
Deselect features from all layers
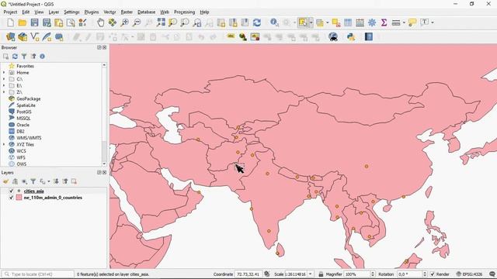tap(336, 22)
